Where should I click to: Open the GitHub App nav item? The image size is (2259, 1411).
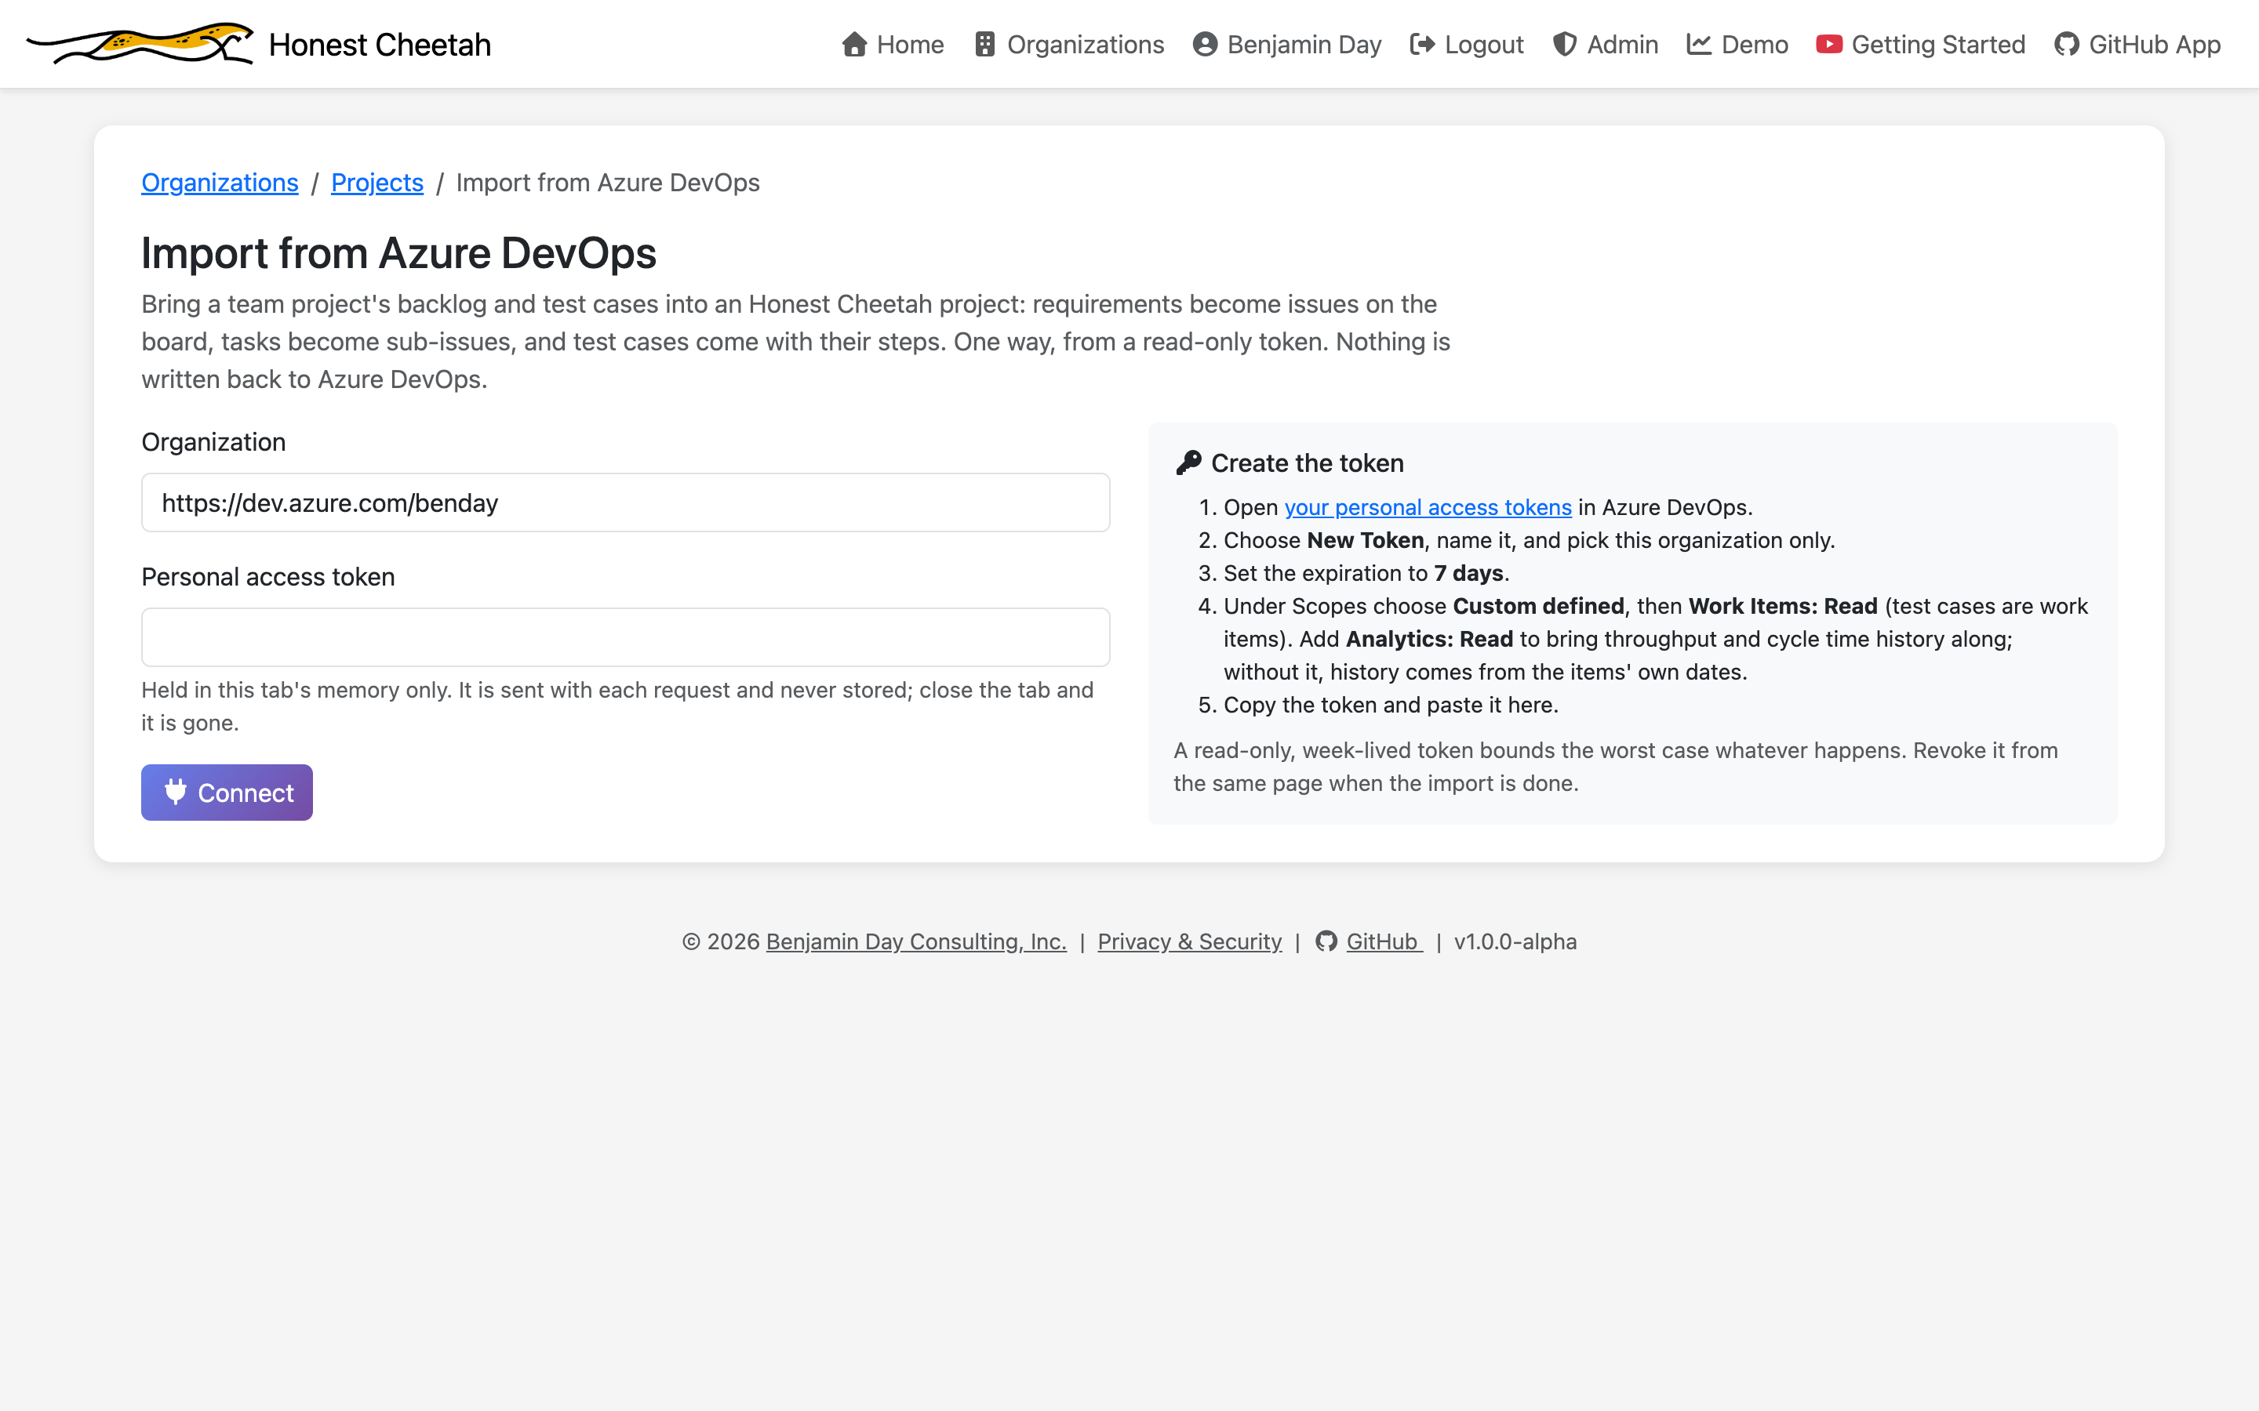[2137, 45]
